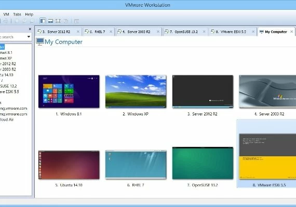Select the OpenSUSE 13.2 entry in the library tree
This screenshot has height=207, width=296.
click(x=8, y=86)
